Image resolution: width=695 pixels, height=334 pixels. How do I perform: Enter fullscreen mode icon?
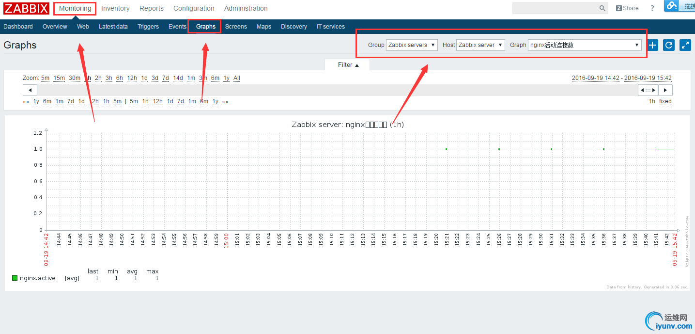685,45
